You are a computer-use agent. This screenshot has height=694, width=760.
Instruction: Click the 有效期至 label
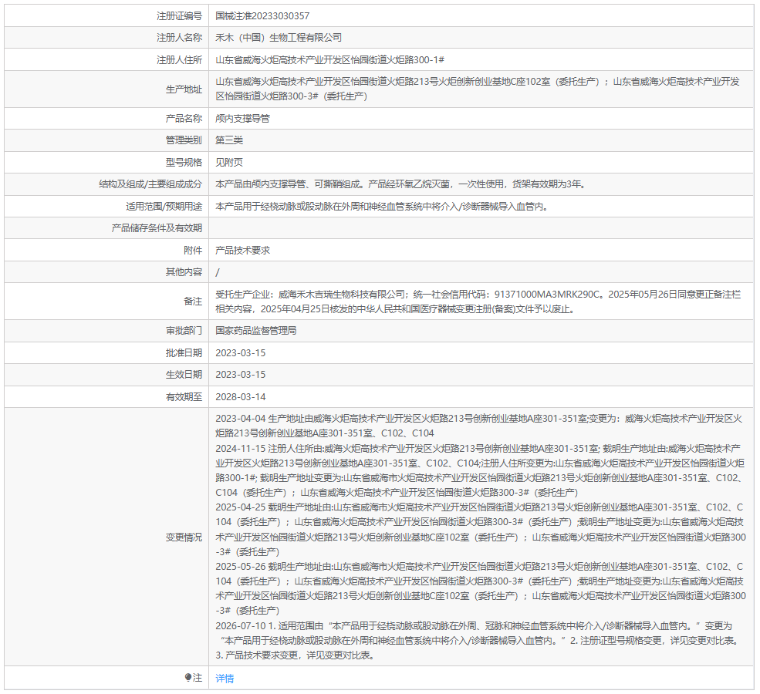coord(184,397)
